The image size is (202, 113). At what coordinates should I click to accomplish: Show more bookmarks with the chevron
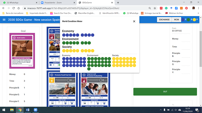coord(198,13)
